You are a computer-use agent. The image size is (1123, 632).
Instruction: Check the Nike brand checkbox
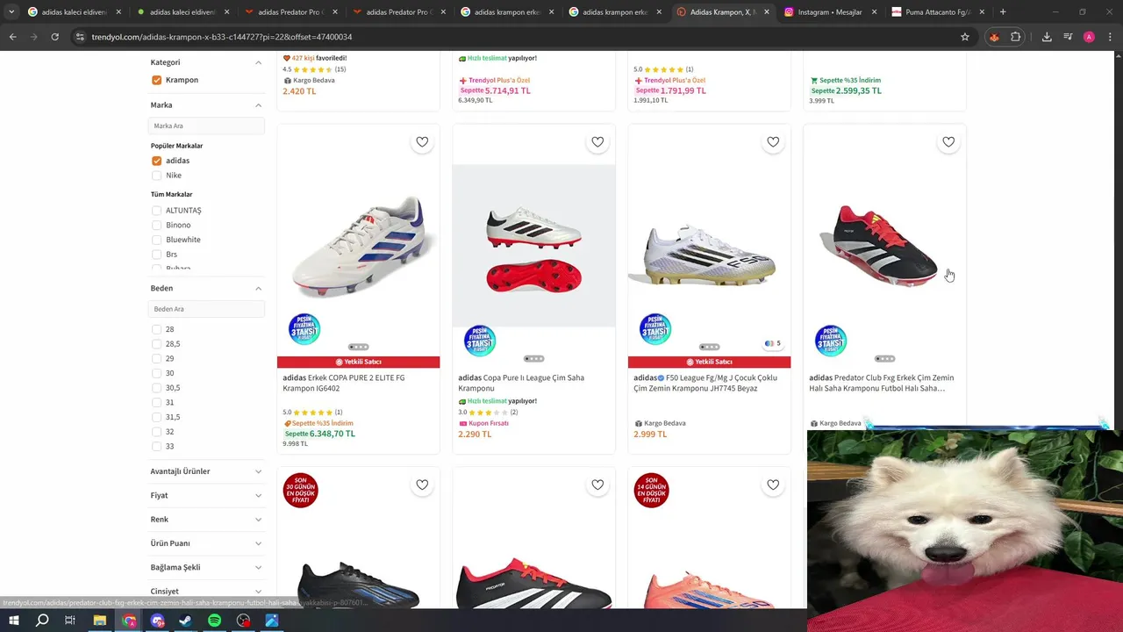156,176
